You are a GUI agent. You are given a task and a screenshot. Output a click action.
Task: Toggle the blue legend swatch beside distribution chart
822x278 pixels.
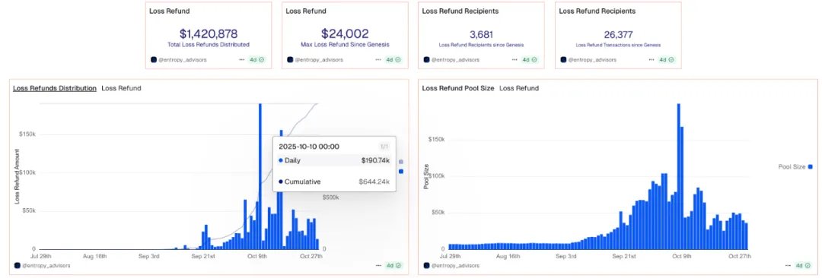402,171
